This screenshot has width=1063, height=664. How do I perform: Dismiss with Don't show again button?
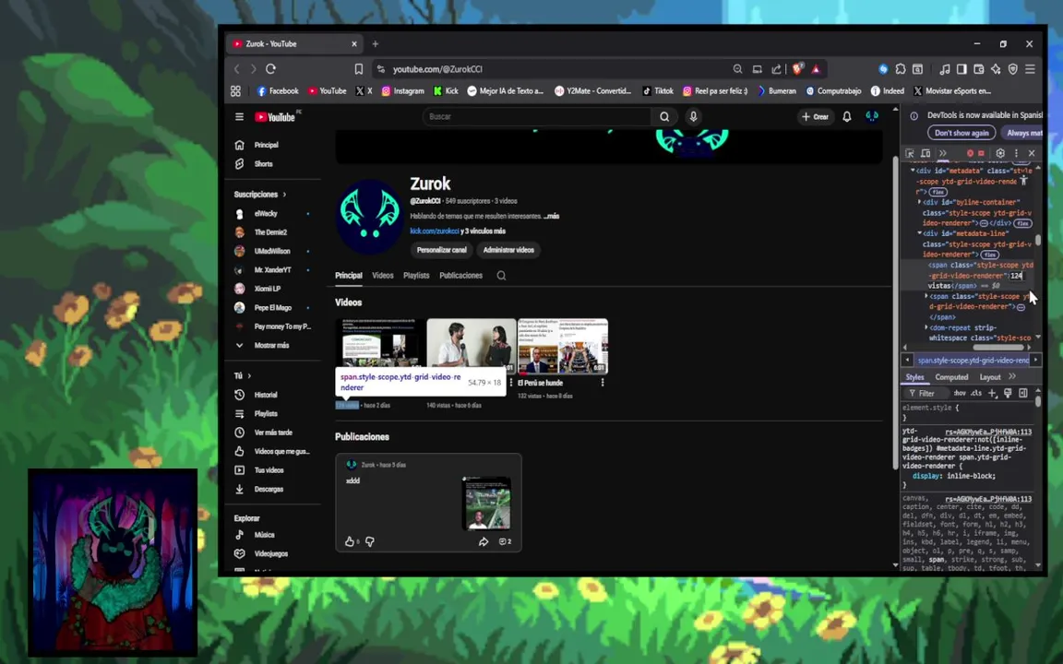pos(961,134)
